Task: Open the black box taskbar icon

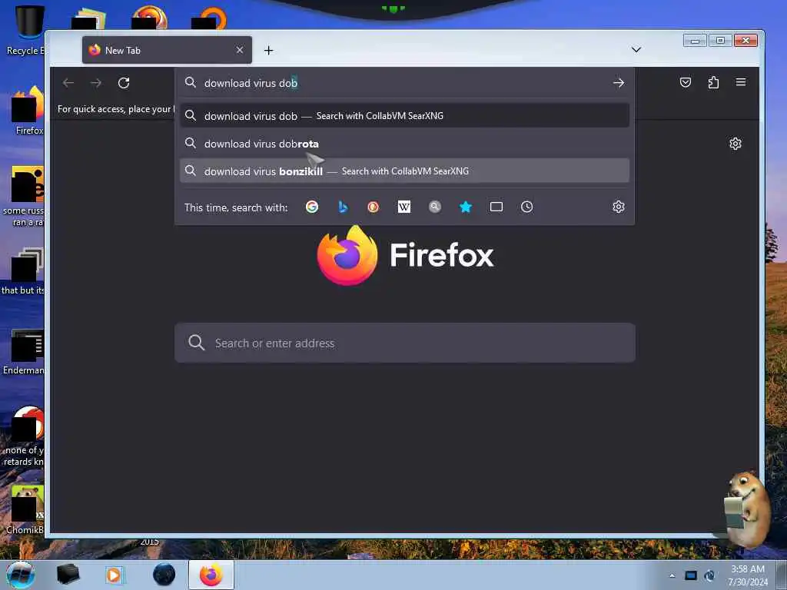Action: click(68, 575)
